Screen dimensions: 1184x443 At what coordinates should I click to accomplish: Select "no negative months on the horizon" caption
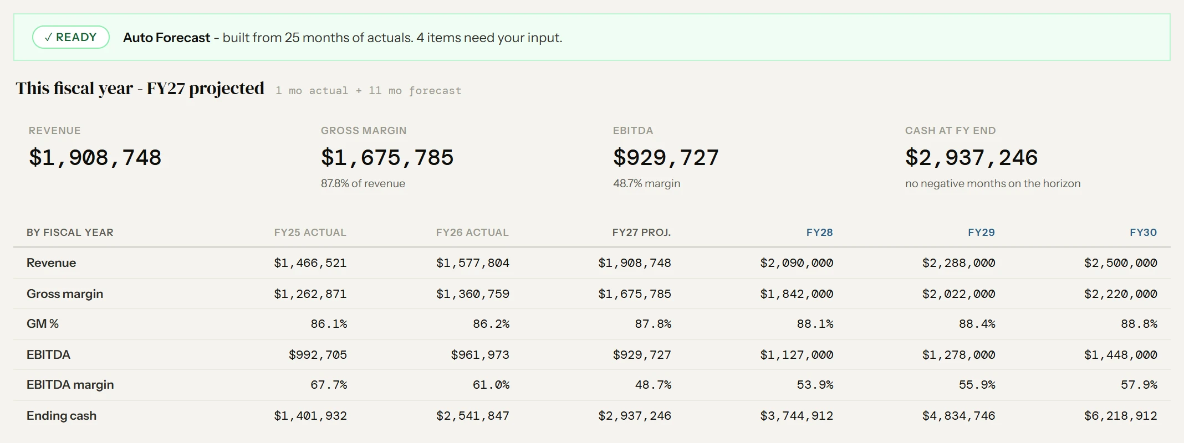(993, 183)
